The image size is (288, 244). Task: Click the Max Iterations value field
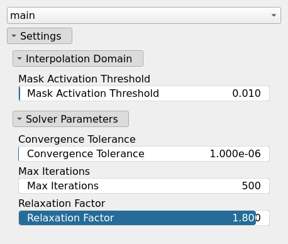[144, 186]
